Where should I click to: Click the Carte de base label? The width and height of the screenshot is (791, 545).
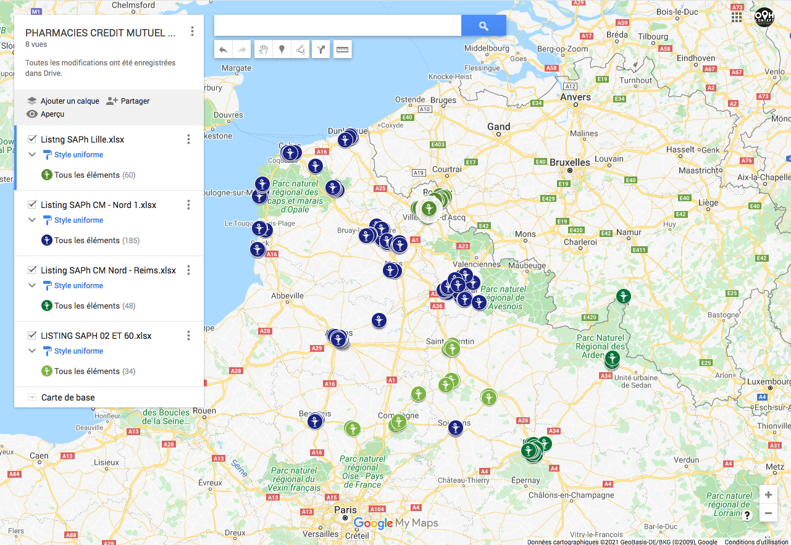pyautogui.click(x=68, y=397)
